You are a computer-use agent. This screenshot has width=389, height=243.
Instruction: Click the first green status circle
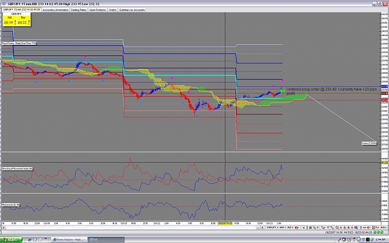click(x=375, y=232)
